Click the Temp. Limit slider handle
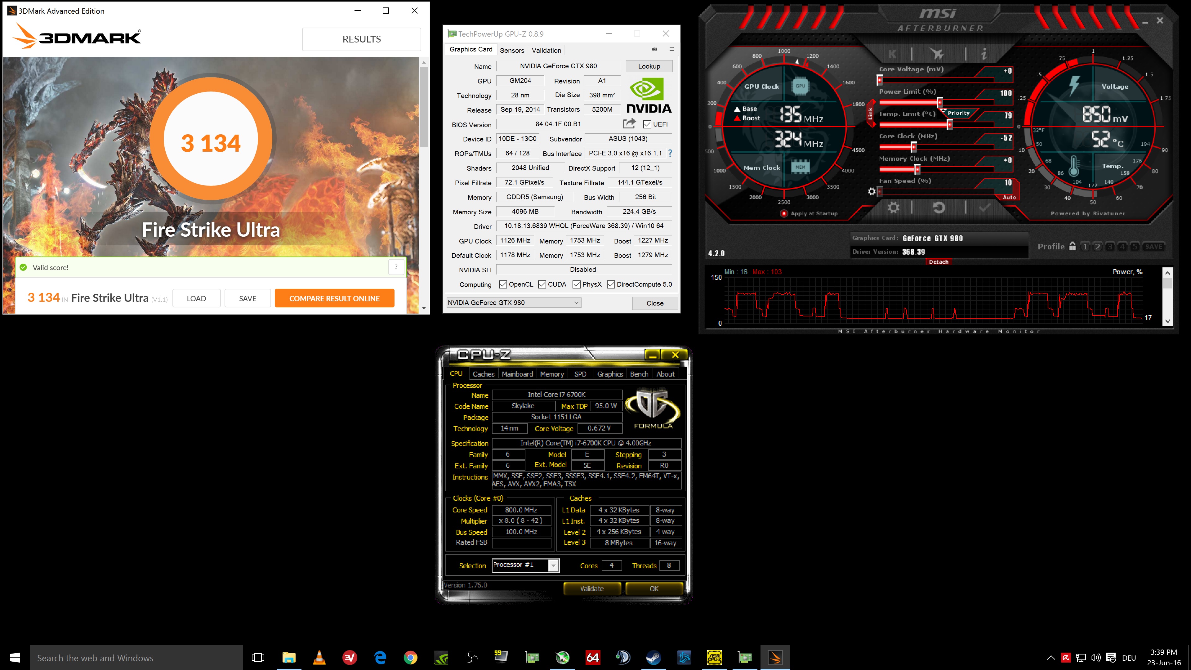 click(x=950, y=124)
